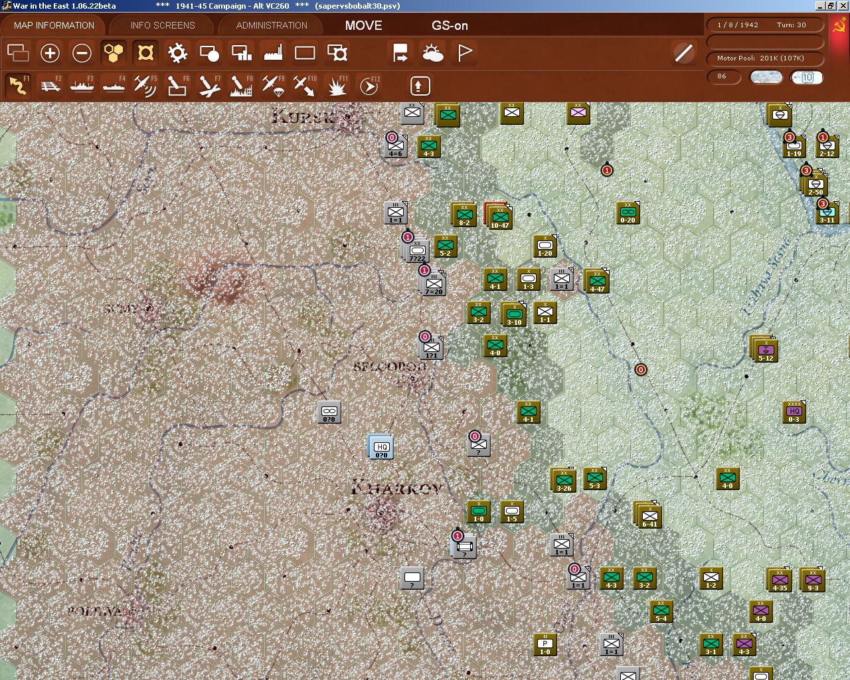Select the German 7=20 unit stack
Image resolution: width=850 pixels, height=680 pixels.
(x=433, y=282)
